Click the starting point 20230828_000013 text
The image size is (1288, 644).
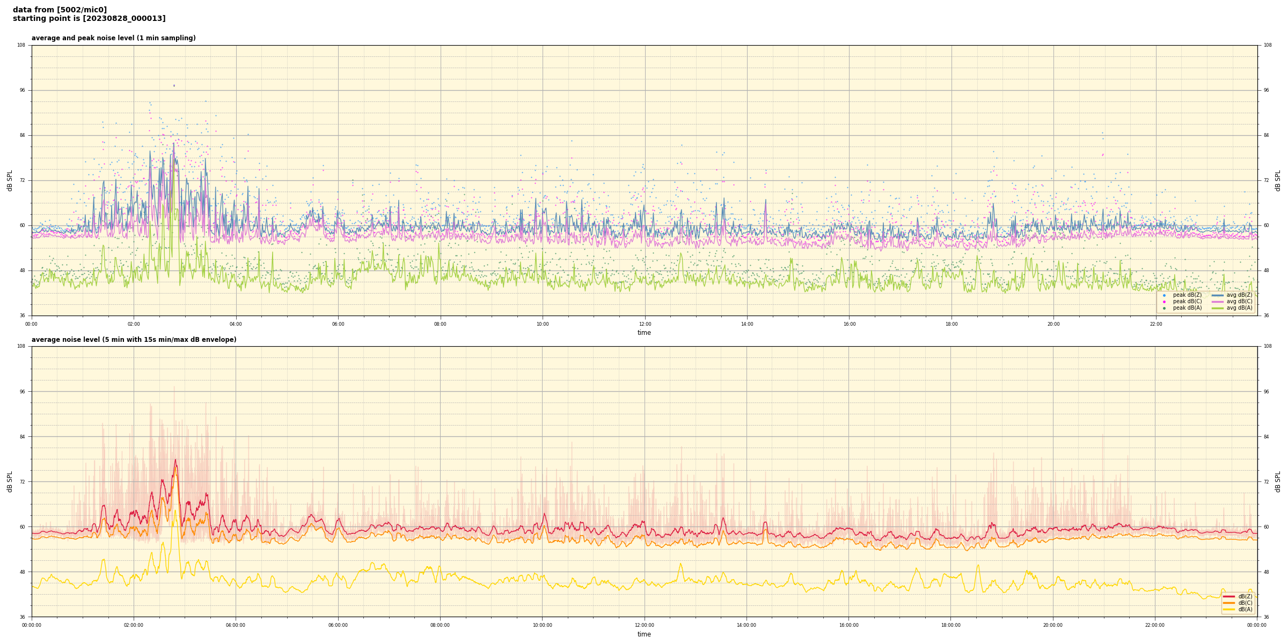[x=89, y=19]
